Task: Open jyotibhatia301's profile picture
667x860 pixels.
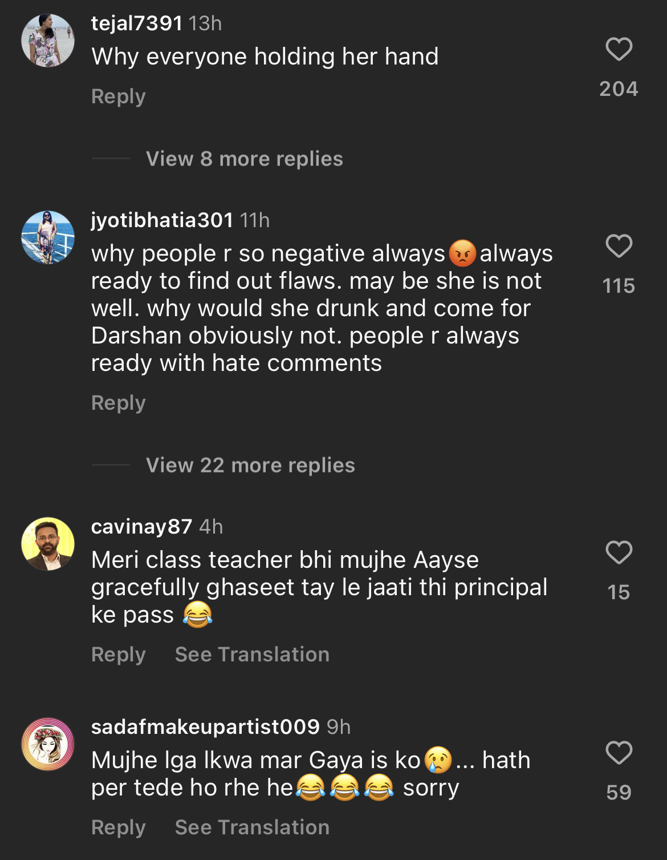Action: pos(48,237)
